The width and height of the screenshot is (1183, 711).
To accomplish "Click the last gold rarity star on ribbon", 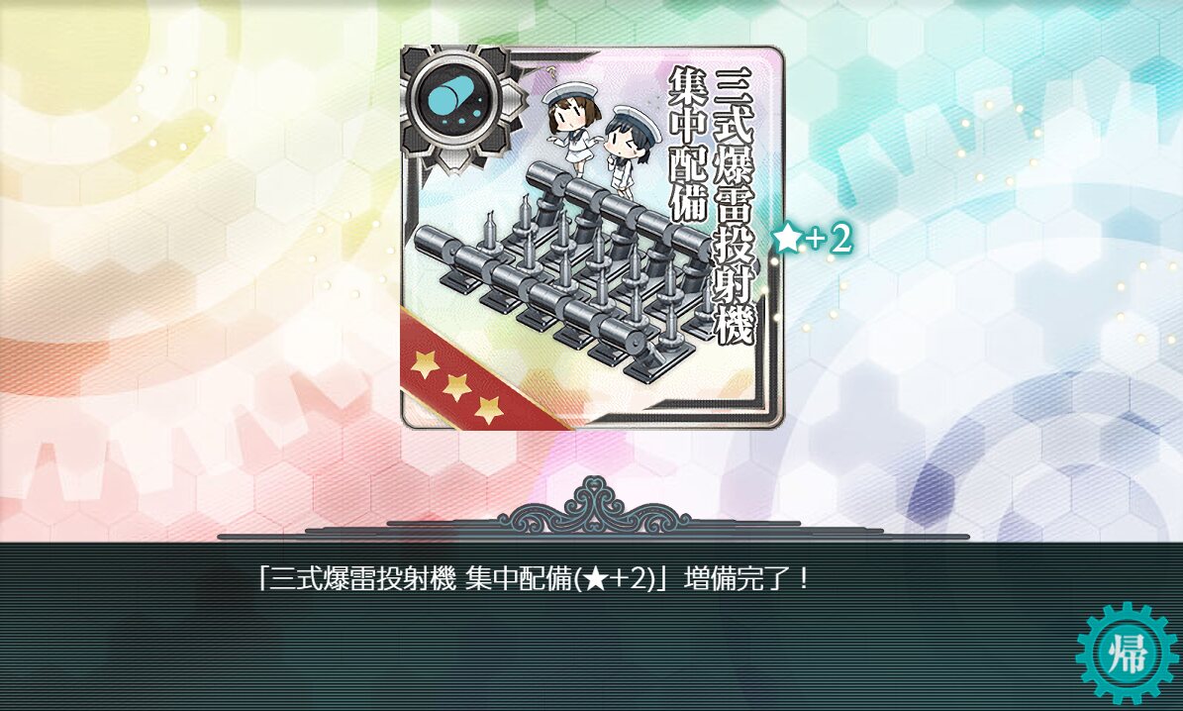I will (488, 409).
